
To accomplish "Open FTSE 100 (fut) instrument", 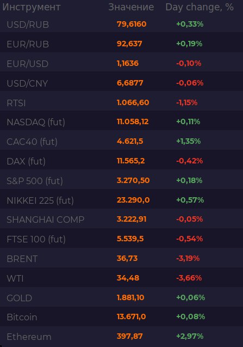I will coord(122,239).
